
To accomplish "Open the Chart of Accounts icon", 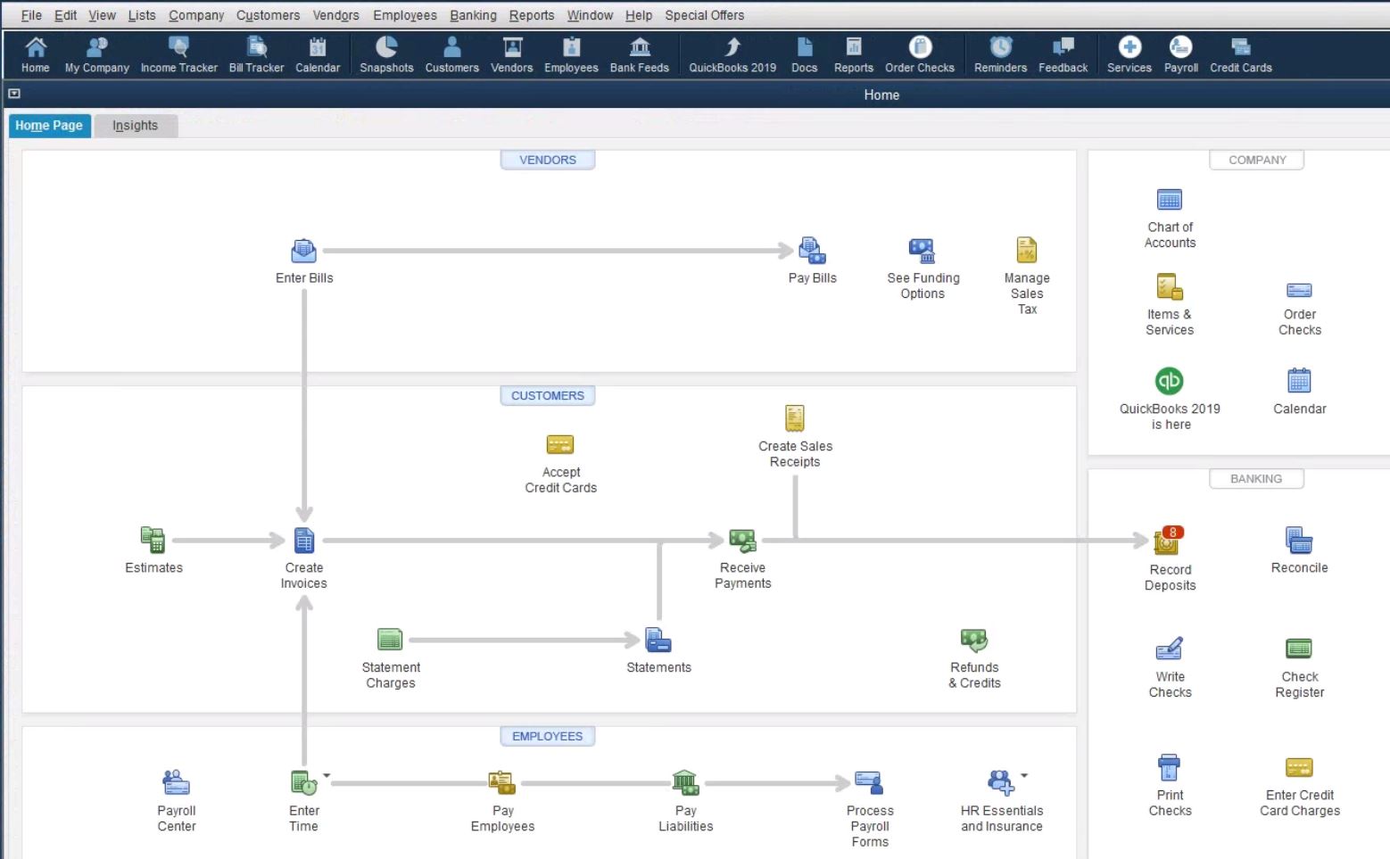I will point(1170,200).
